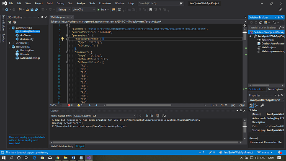Image resolution: width=286 pixels, height=161 pixels.
Task: Open Microsoft Edge from the taskbar
Action: coord(34,158)
